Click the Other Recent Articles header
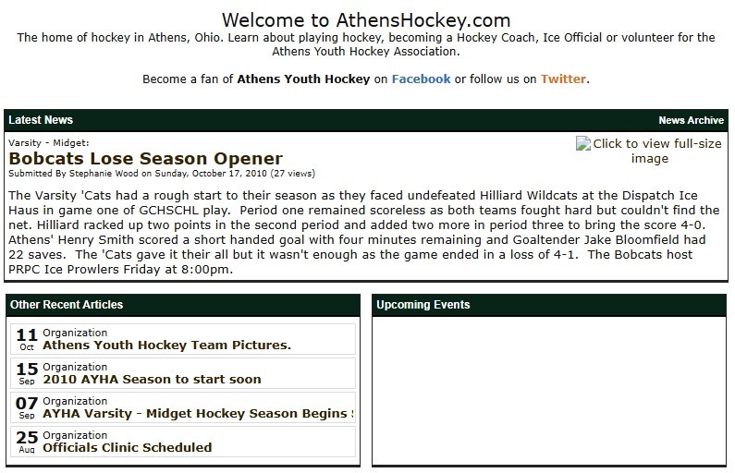This screenshot has height=473, width=735. click(x=67, y=305)
